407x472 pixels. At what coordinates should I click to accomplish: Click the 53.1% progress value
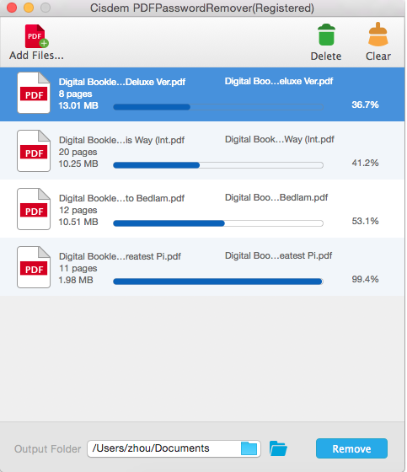coord(365,221)
